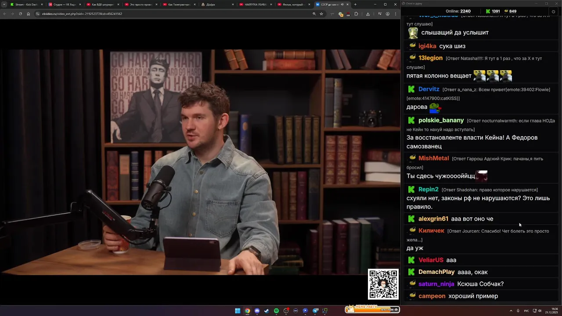This screenshot has height=316, width=562.
Task: Click the playing video frame
Action: click(200, 162)
